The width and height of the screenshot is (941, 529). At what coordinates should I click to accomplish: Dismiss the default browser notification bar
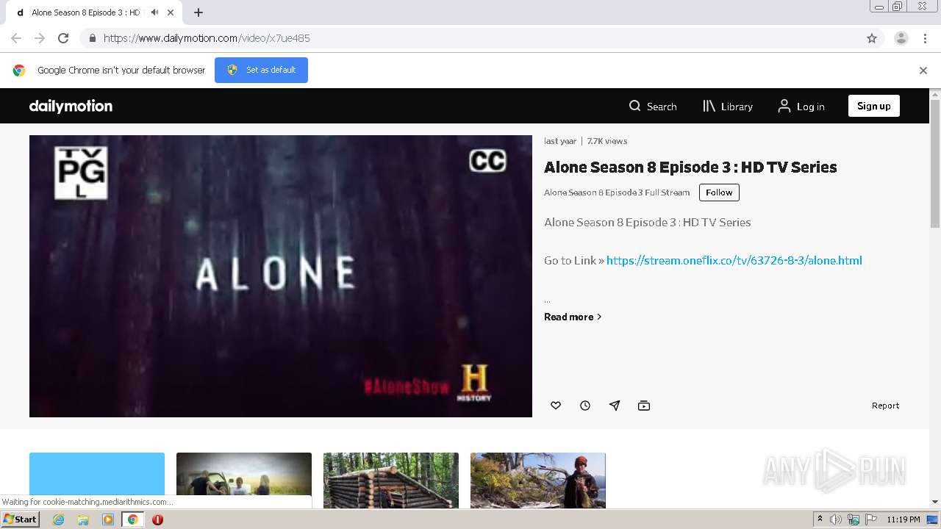coord(923,71)
